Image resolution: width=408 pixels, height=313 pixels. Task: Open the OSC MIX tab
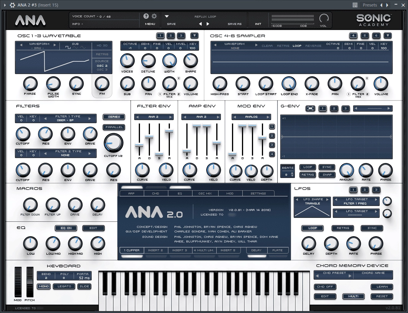pyautogui.click(x=205, y=193)
